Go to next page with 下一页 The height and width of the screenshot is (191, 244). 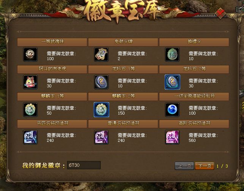pos(205,166)
